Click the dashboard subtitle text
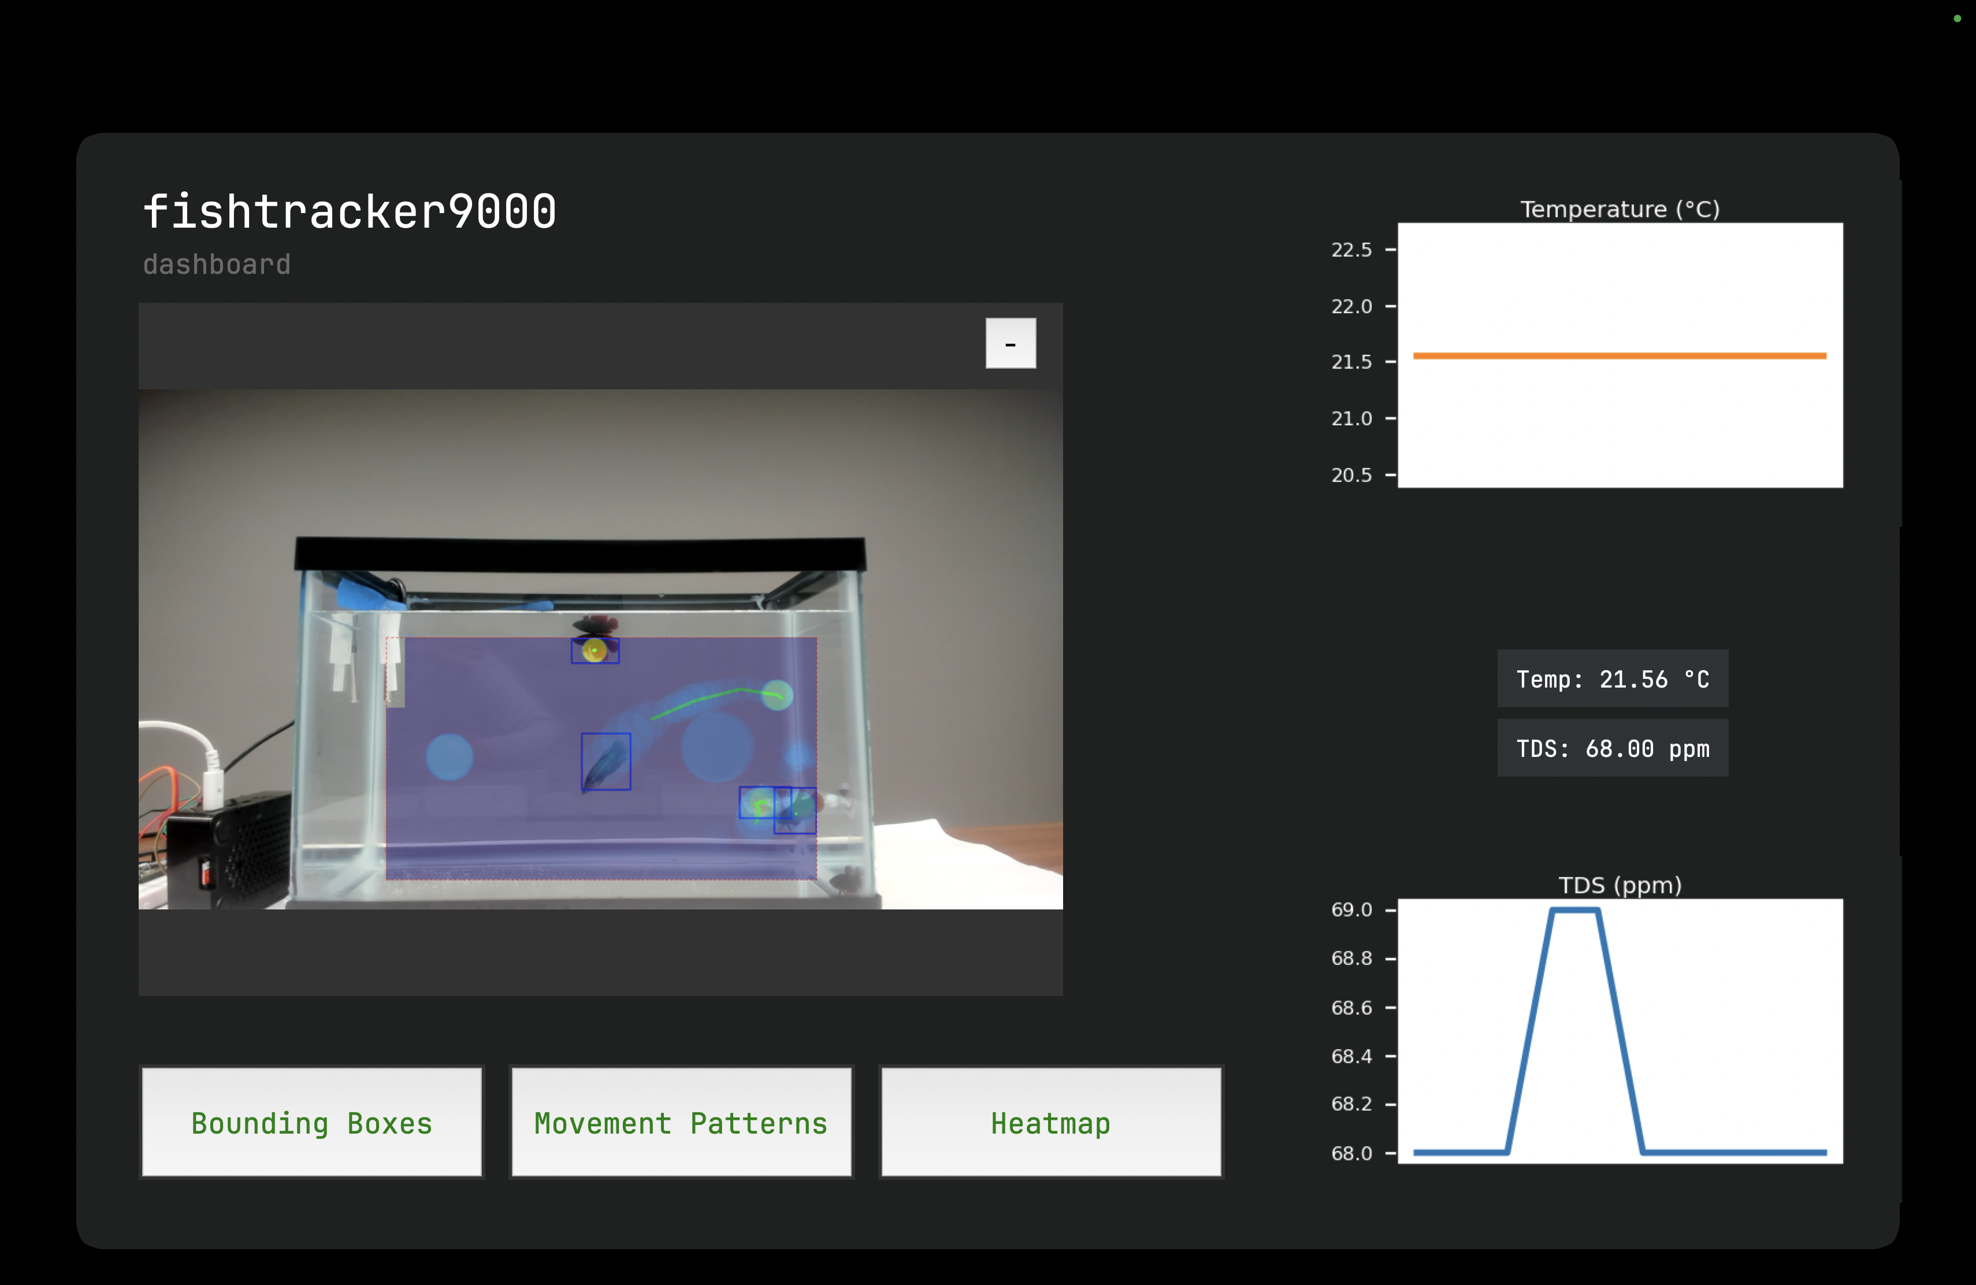 [217, 265]
